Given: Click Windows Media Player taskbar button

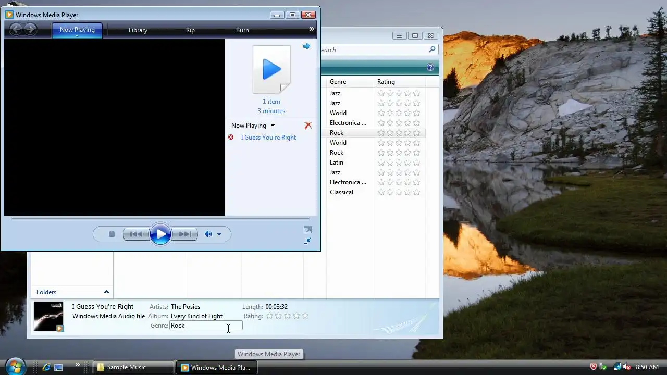Looking at the screenshot, I should [216, 367].
